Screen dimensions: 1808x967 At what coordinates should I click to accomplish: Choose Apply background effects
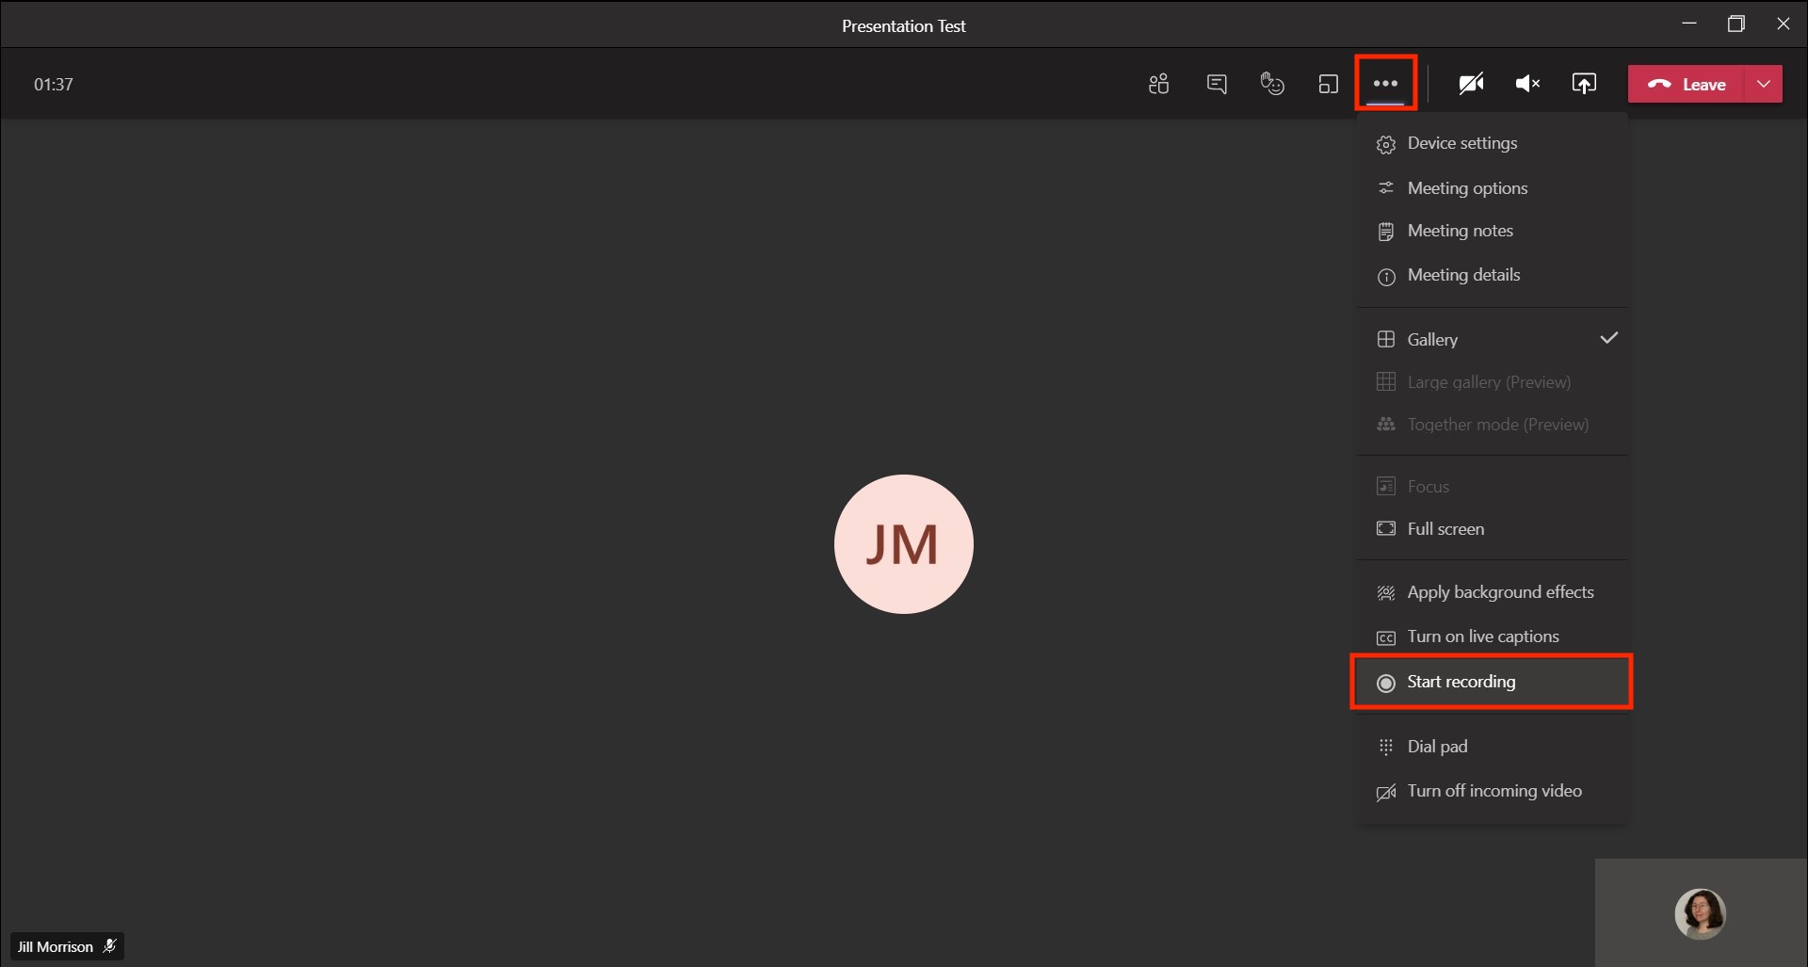[1500, 592]
